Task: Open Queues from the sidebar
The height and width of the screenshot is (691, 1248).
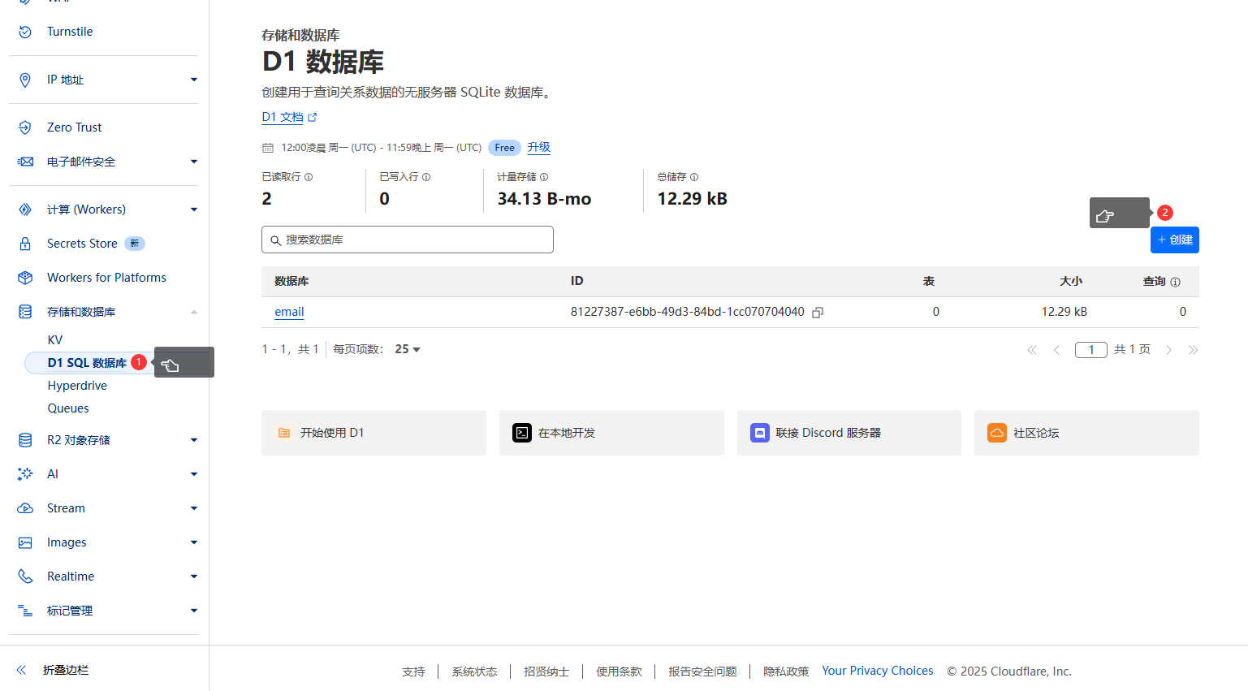Action: [67, 408]
